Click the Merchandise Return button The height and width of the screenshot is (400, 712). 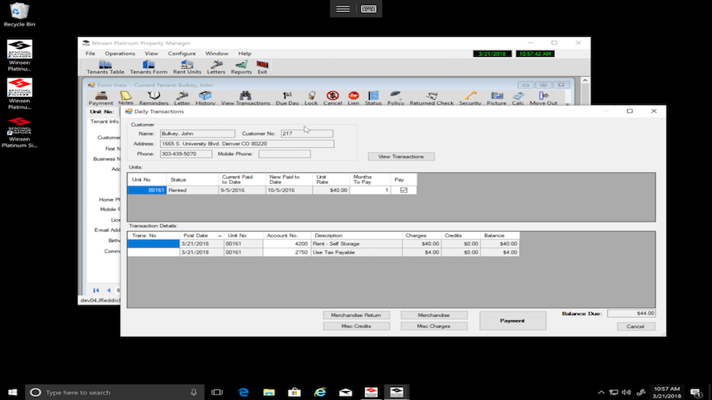click(356, 315)
